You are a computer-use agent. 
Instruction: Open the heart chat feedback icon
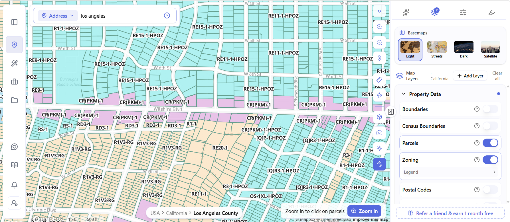click(14, 147)
